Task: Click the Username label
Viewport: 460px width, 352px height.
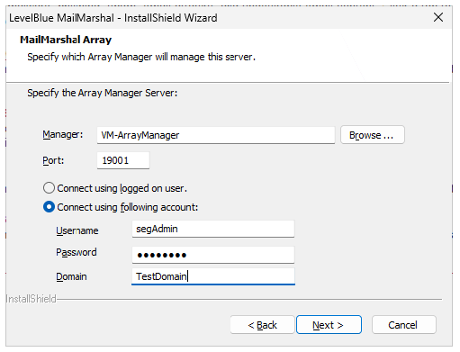Action: click(77, 230)
